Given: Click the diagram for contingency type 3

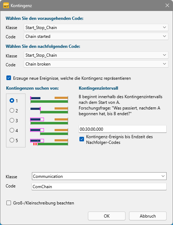Looking at the screenshot, I should click(x=49, y=121).
